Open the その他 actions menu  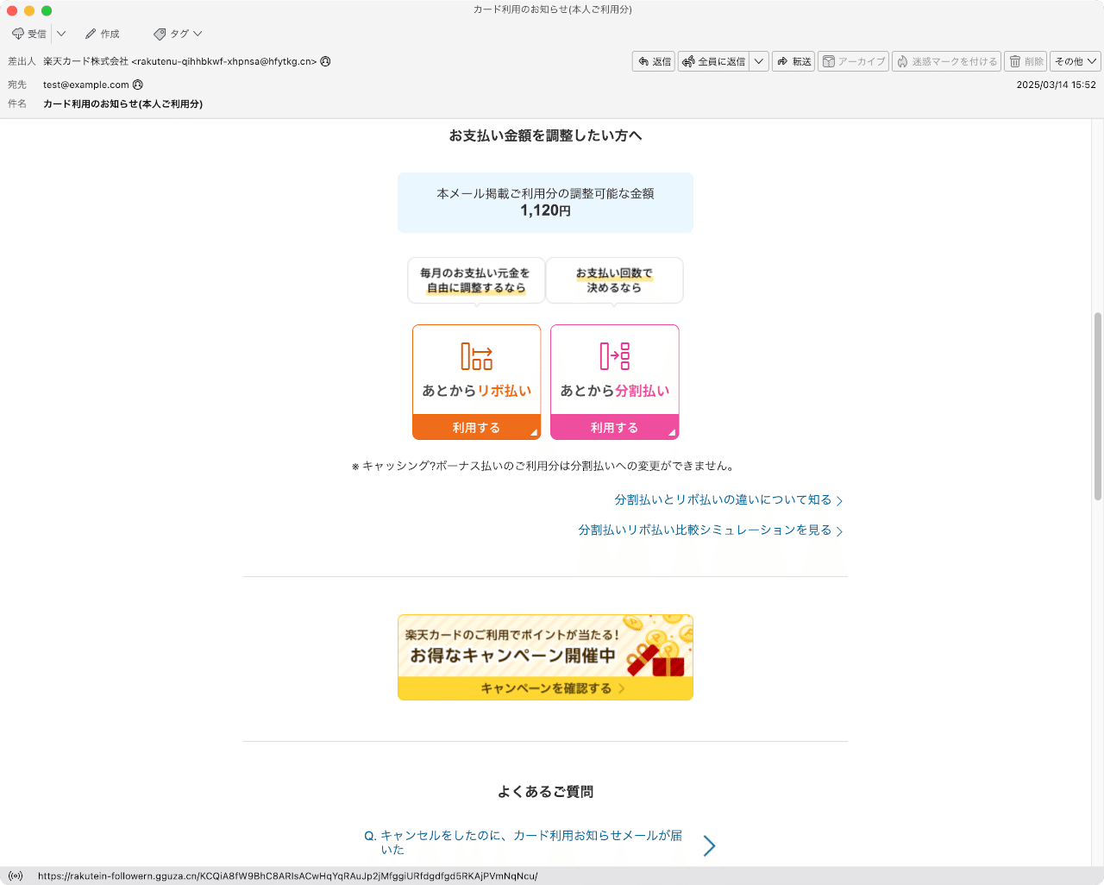(1073, 61)
